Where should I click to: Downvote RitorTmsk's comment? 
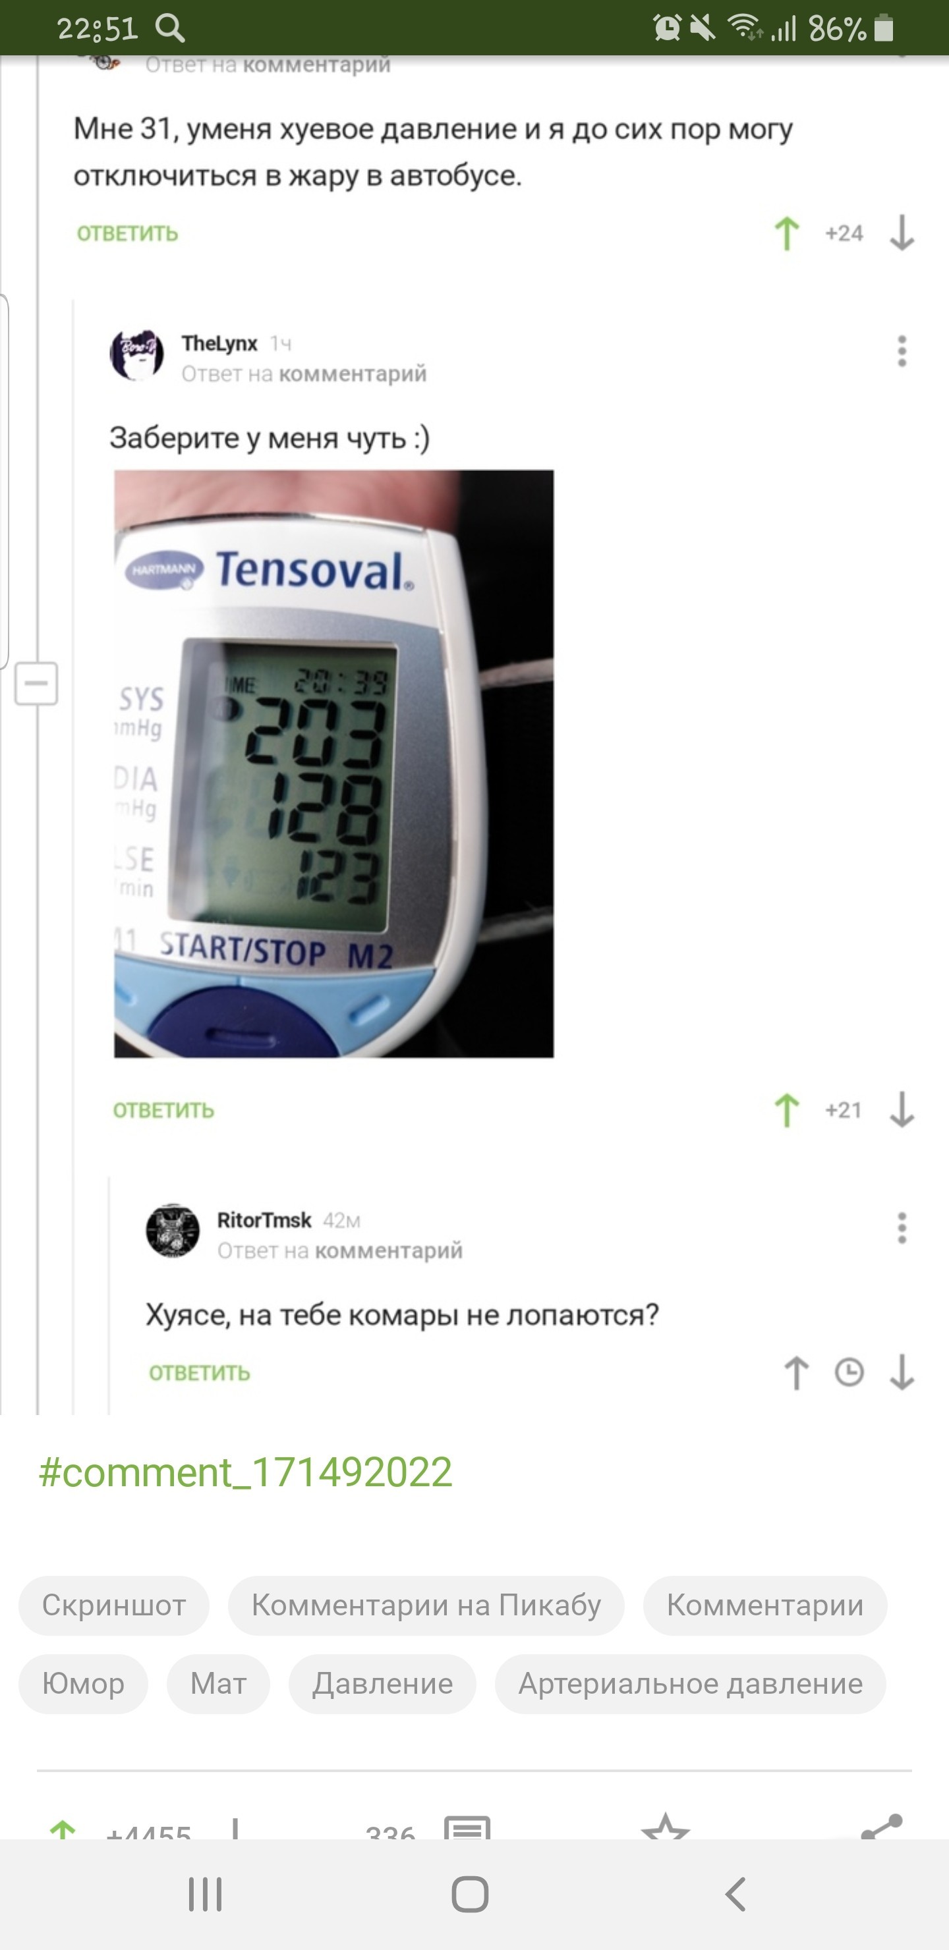(x=902, y=1372)
